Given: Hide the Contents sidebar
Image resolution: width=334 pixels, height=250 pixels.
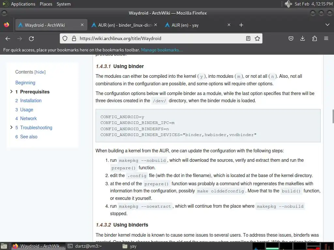Looking at the screenshot, I should tap(40, 72).
